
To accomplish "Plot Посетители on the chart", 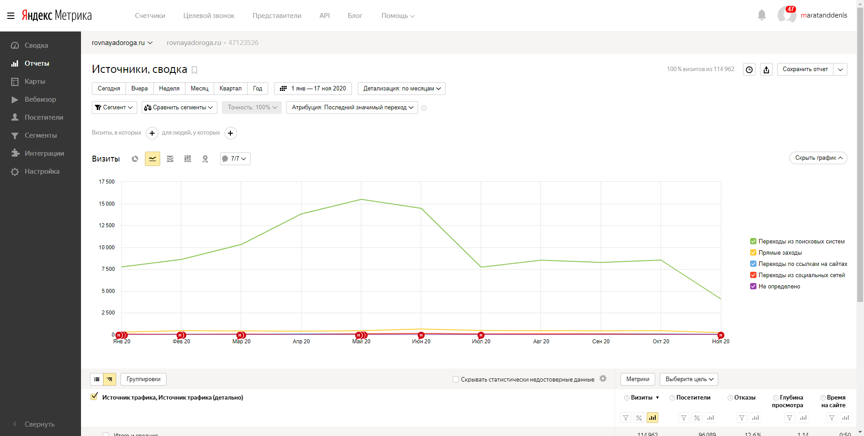I will (x=711, y=418).
